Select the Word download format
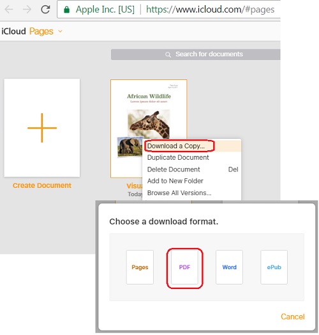This screenshot has height=335, width=319. tap(230, 267)
